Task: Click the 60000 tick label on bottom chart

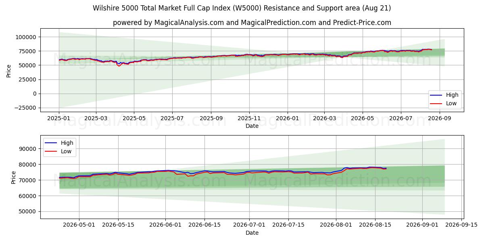Action: point(27,196)
